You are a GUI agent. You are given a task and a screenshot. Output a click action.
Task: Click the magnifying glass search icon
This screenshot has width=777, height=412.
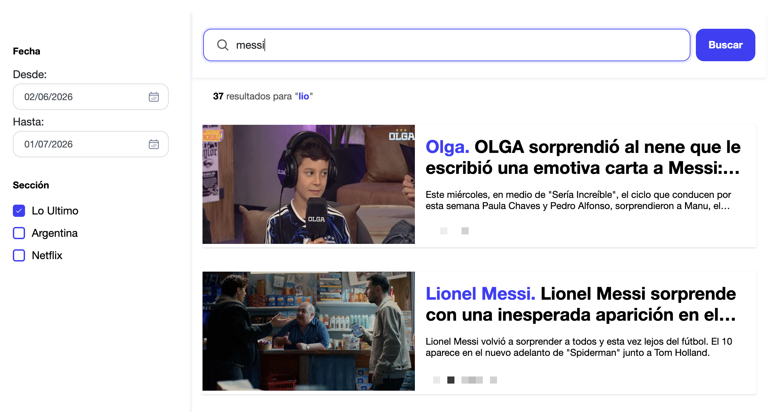tap(222, 45)
